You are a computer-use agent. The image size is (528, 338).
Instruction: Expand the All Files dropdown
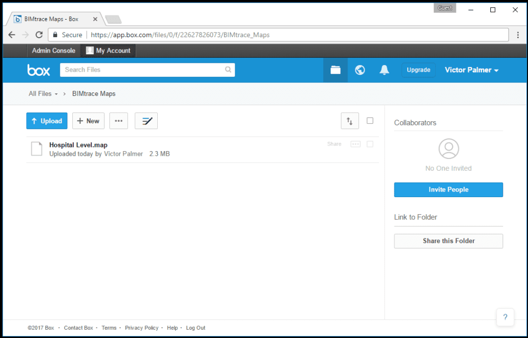[43, 94]
